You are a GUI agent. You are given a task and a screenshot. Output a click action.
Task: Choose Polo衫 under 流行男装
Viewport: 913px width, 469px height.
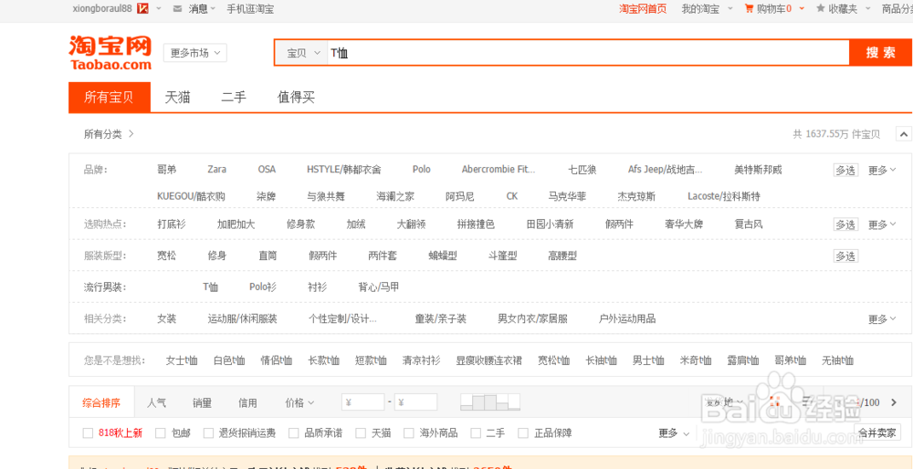pos(263,287)
